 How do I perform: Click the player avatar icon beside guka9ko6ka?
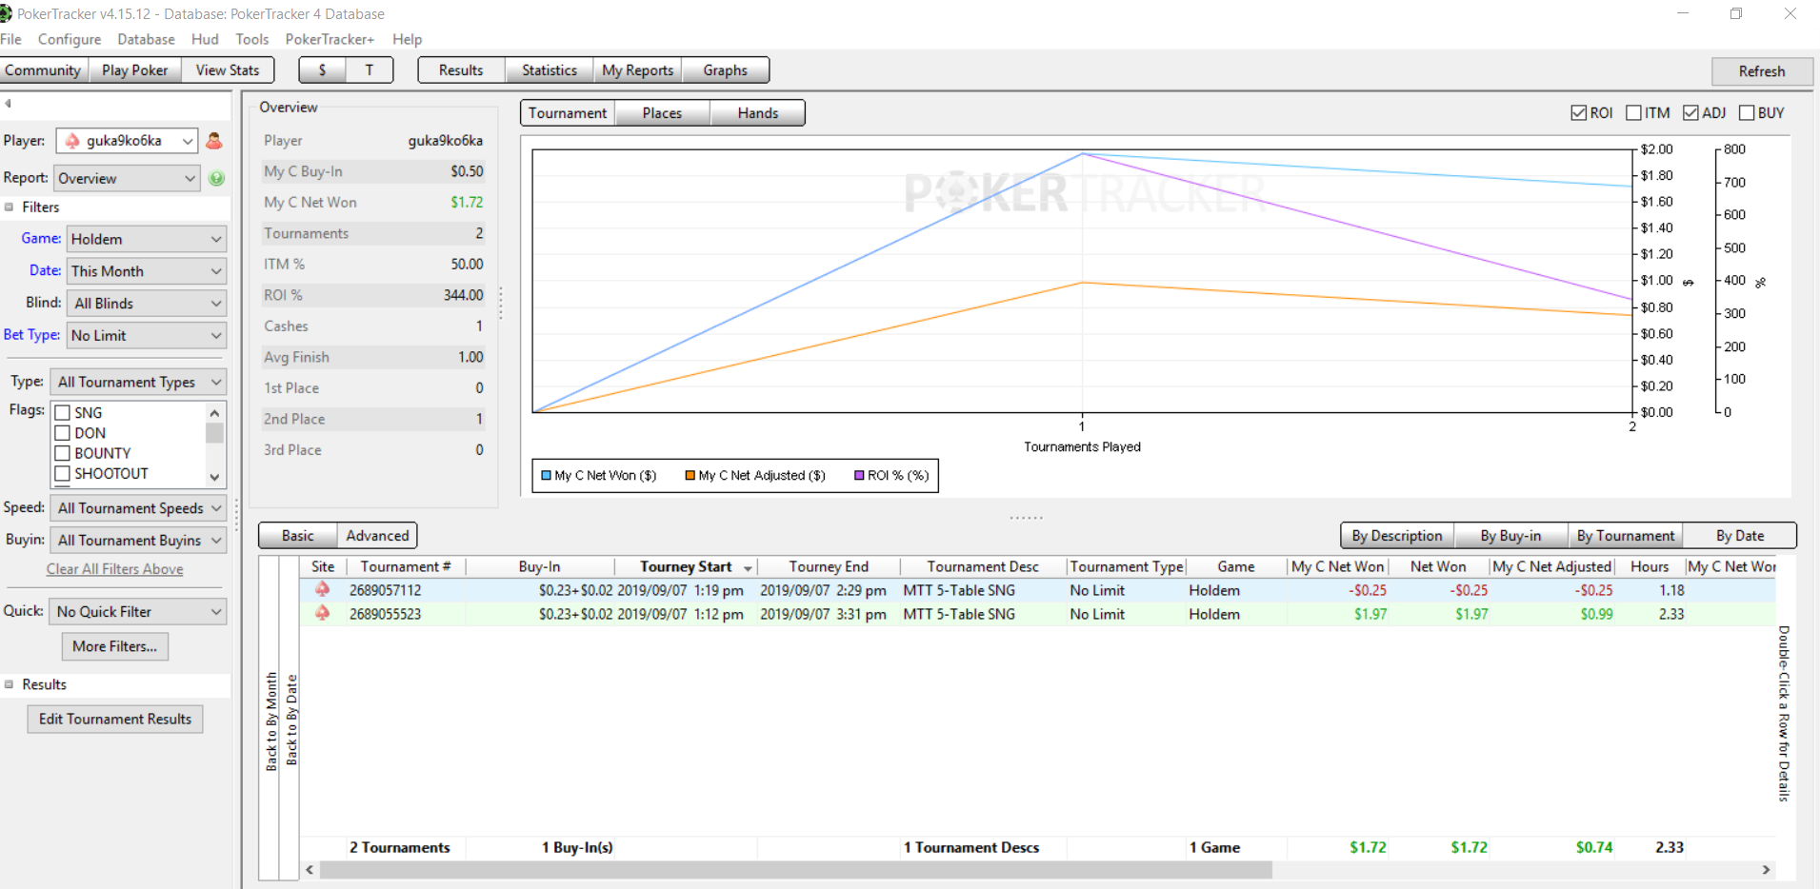click(x=214, y=141)
